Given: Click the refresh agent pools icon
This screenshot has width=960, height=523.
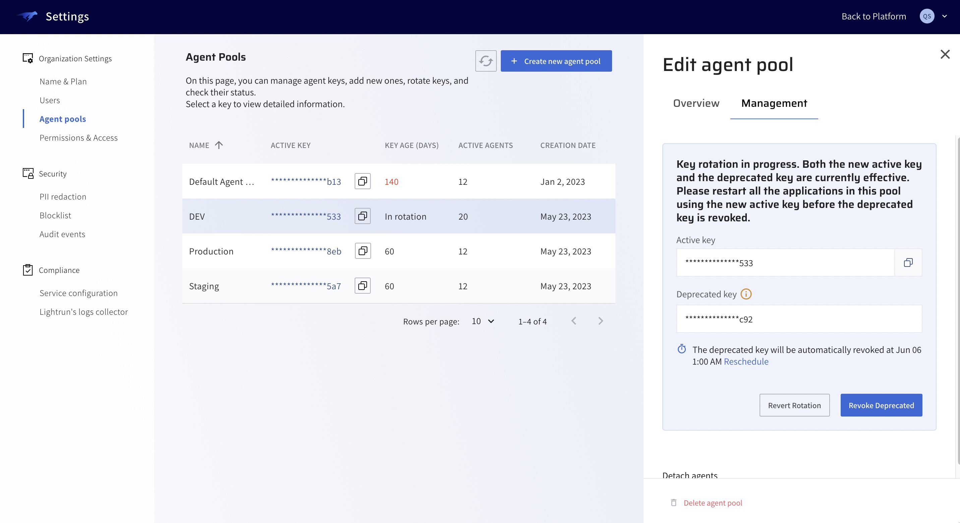Looking at the screenshot, I should coord(486,61).
